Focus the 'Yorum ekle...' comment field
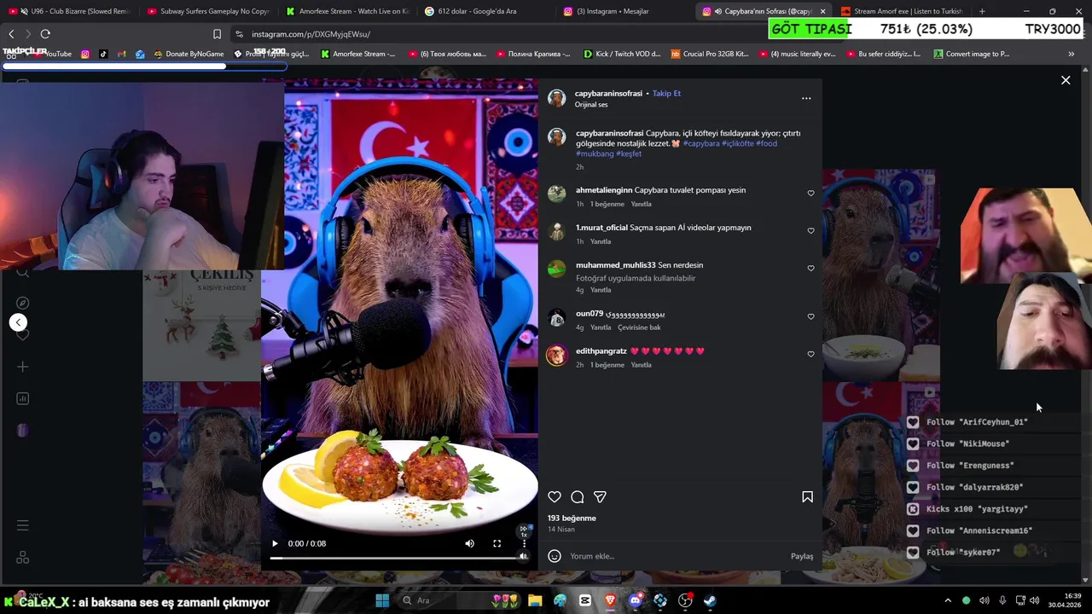 coord(674,556)
